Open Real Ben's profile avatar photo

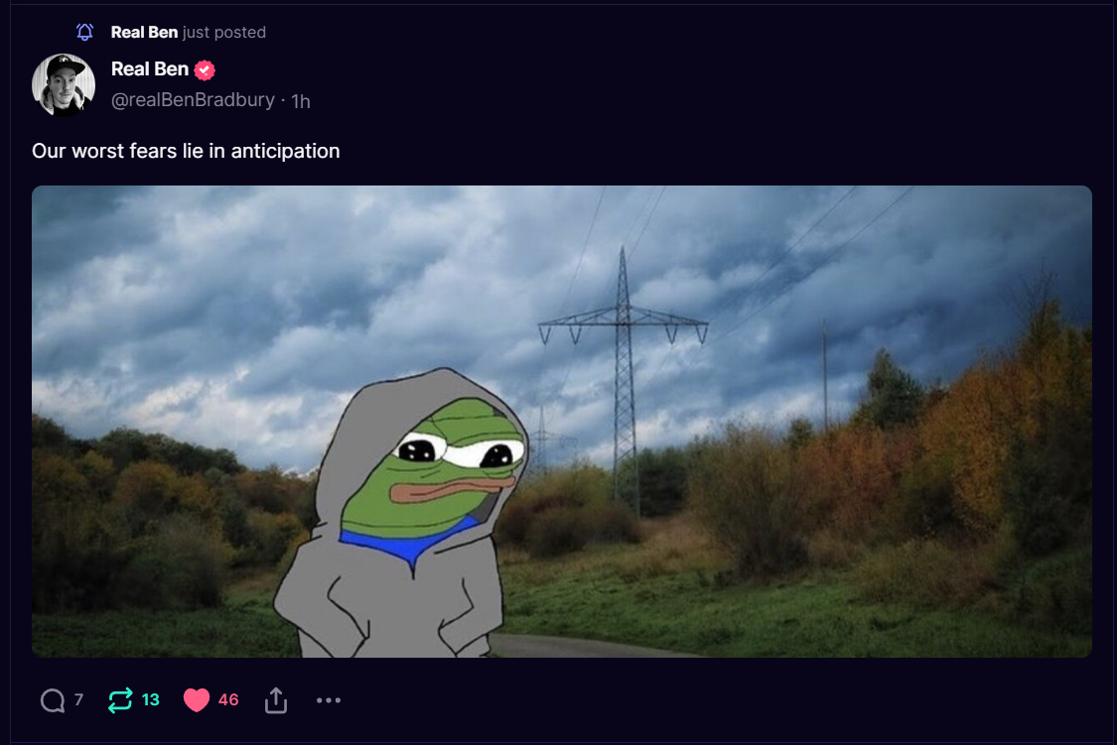64,84
